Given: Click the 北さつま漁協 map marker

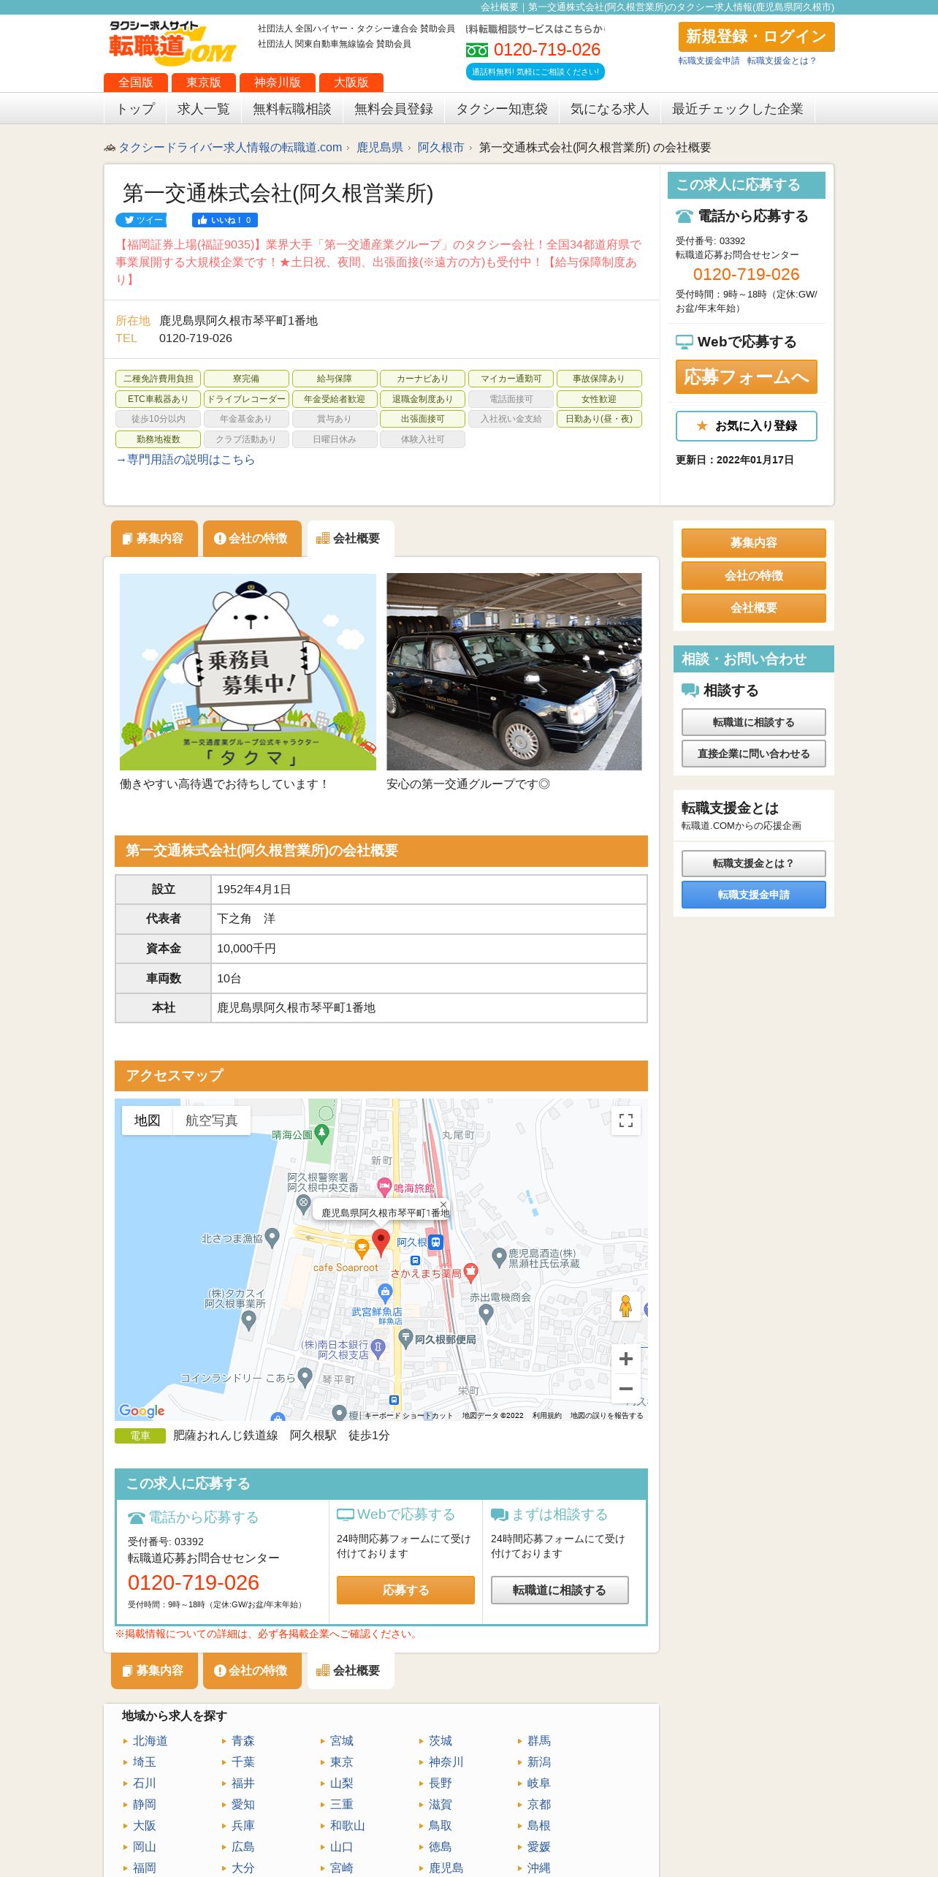Looking at the screenshot, I should click(272, 1238).
